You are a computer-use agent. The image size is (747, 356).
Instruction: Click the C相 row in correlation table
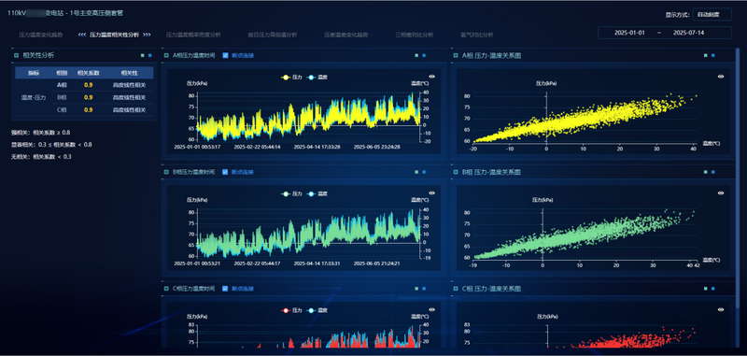click(x=103, y=109)
